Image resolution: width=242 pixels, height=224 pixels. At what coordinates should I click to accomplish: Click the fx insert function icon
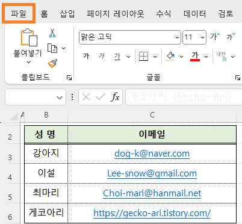click(x=115, y=97)
